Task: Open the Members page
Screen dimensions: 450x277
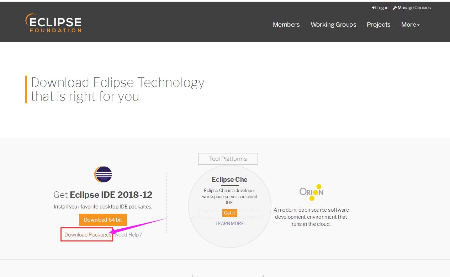Action: click(x=286, y=25)
